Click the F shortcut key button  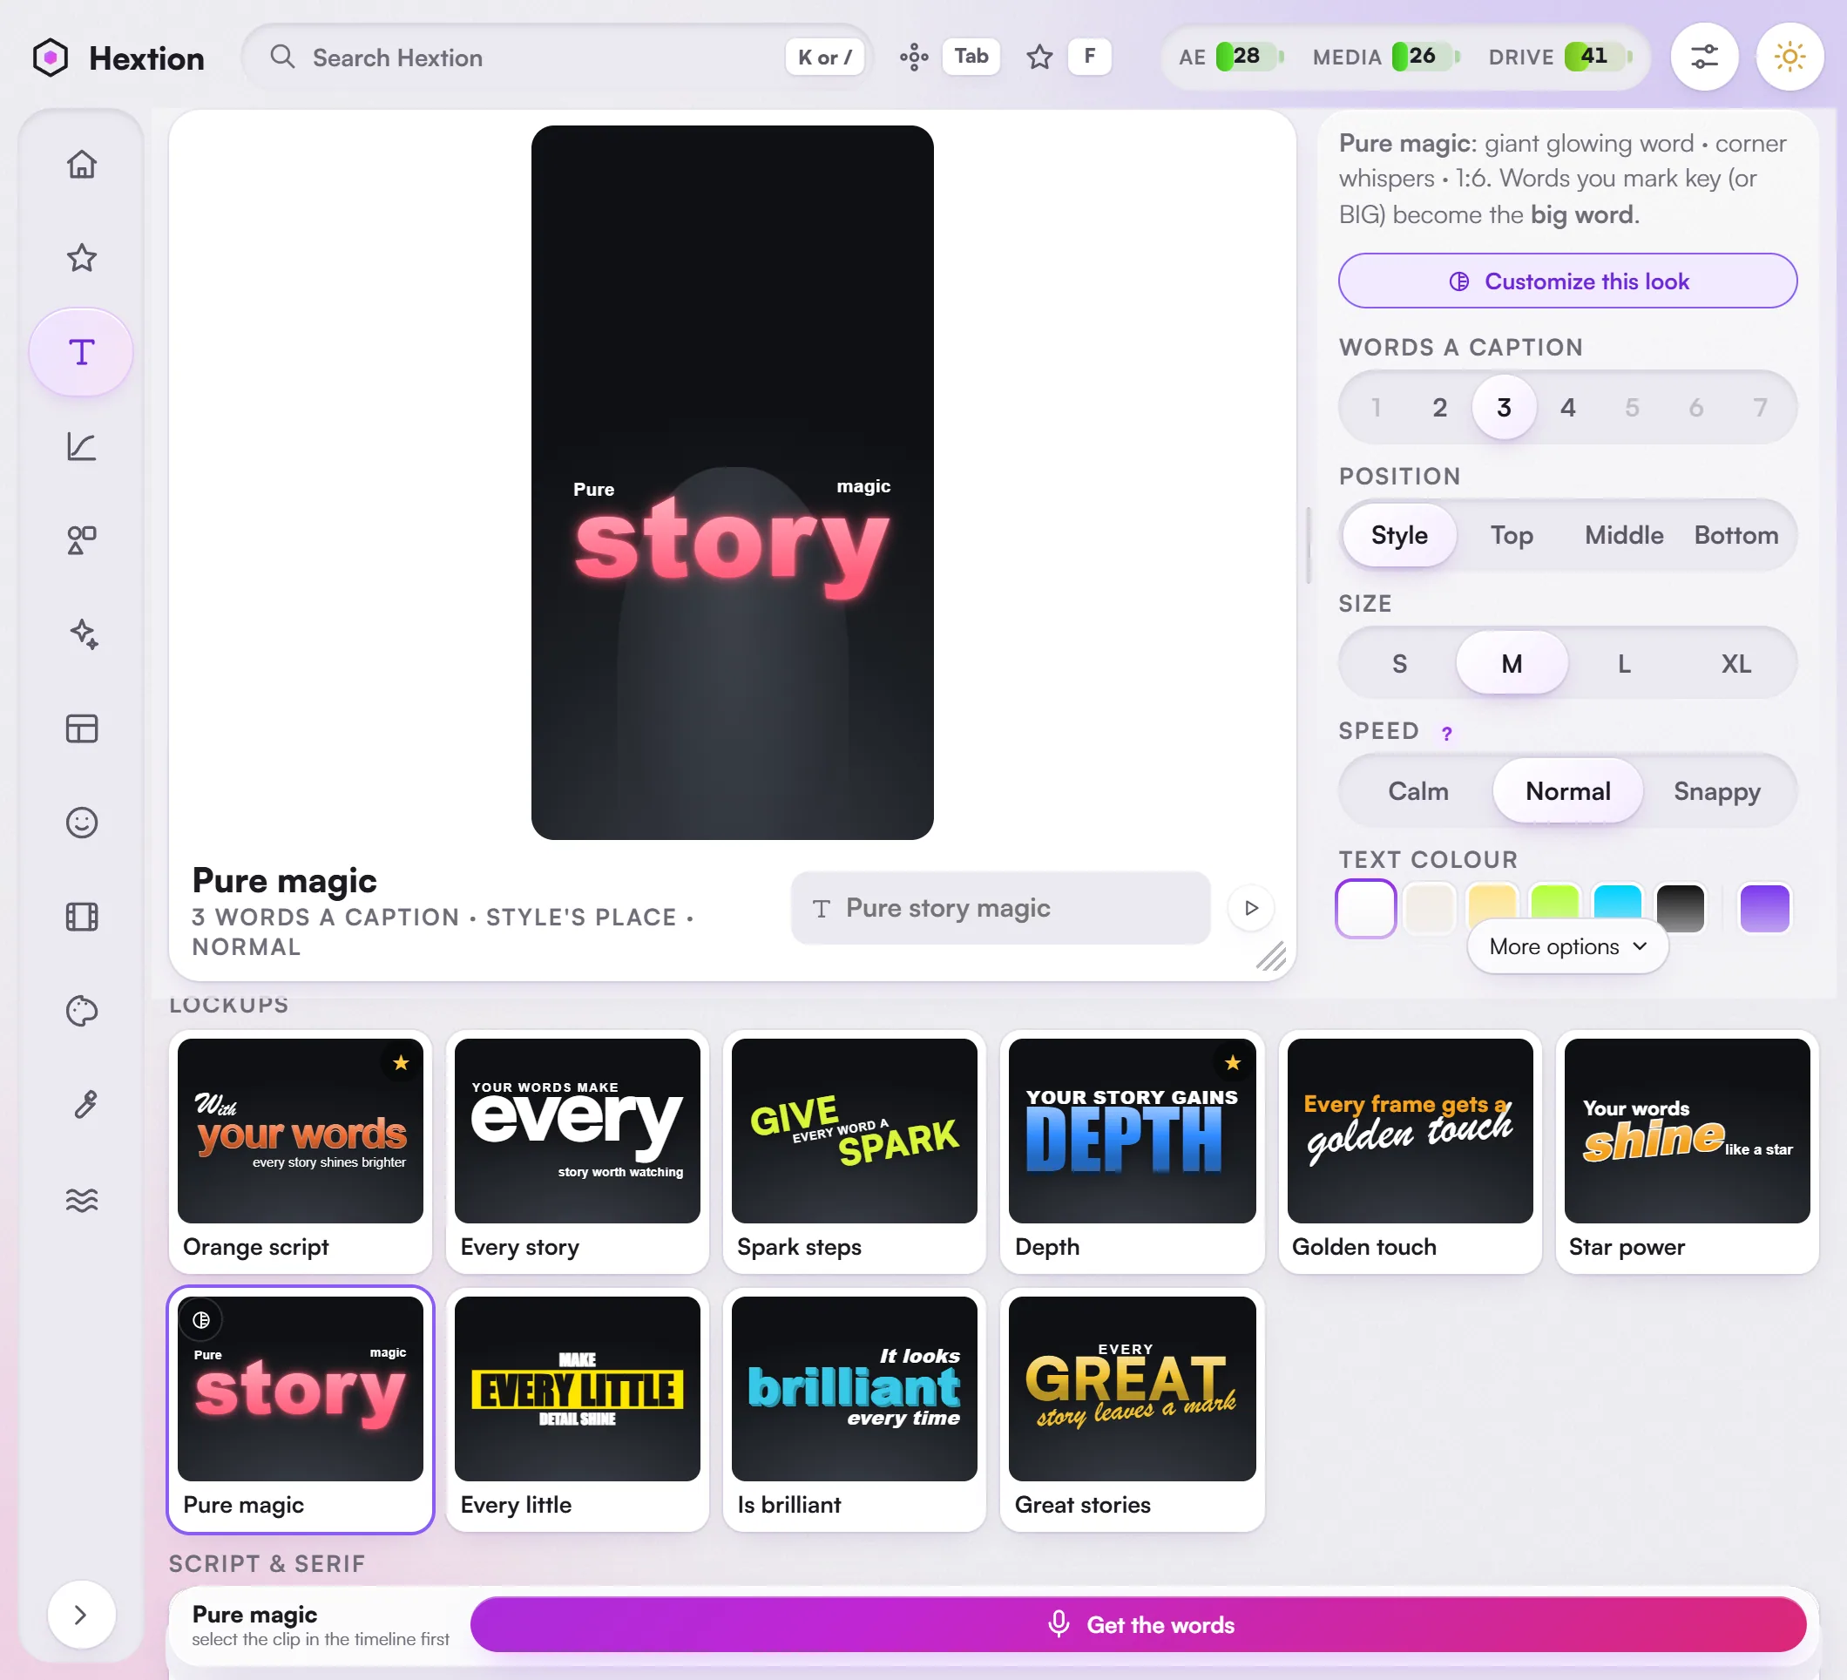[x=1089, y=57]
